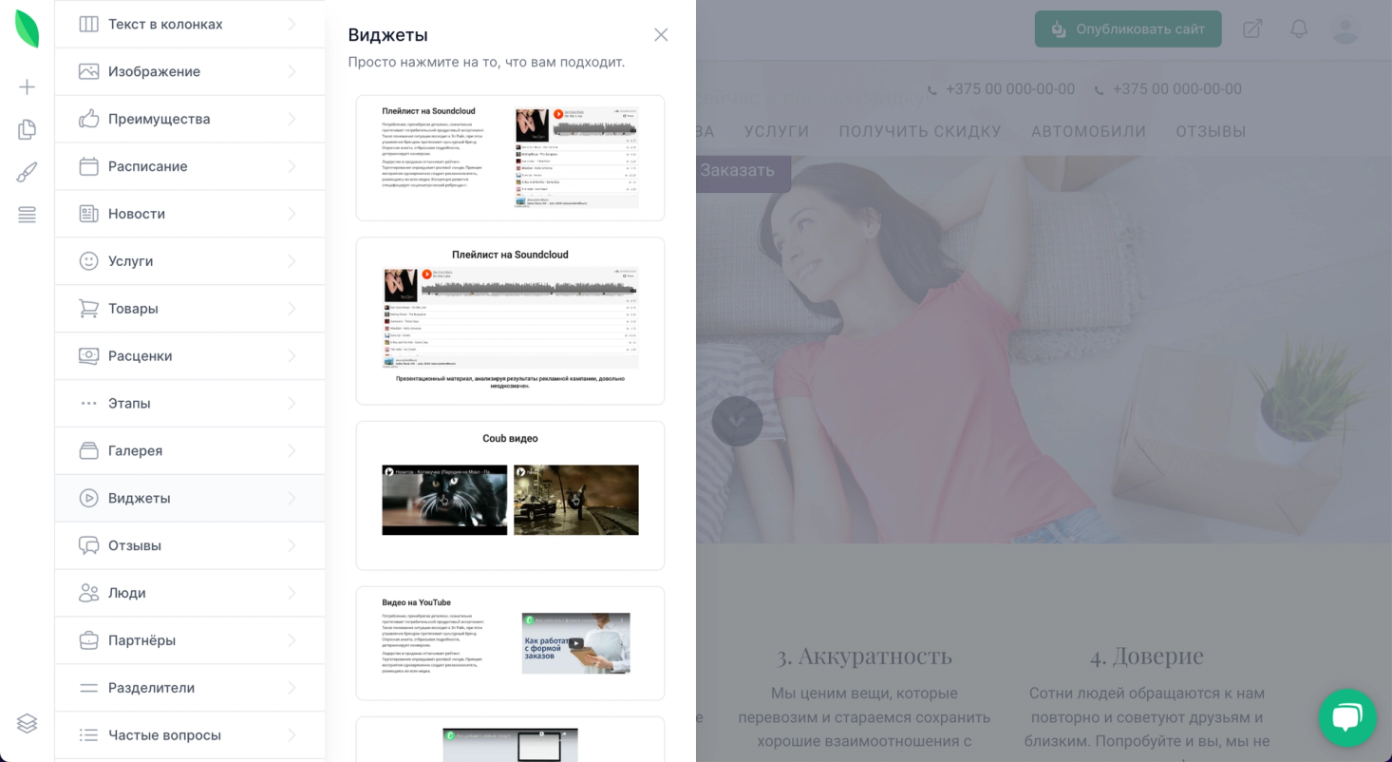This screenshot has width=1392, height=762.
Task: Click the green leaf logo icon
Action: (27, 29)
